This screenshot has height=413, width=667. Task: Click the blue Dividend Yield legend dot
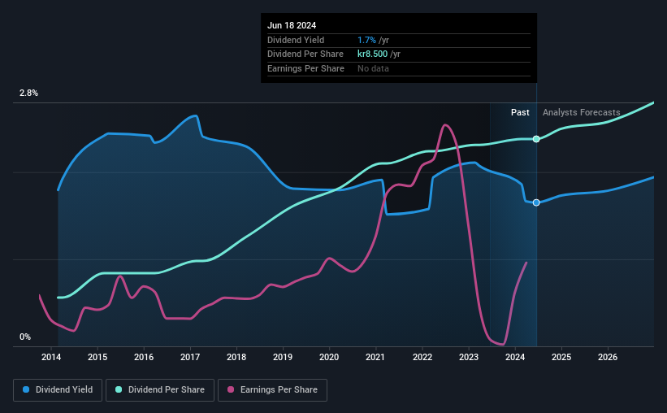click(26, 389)
